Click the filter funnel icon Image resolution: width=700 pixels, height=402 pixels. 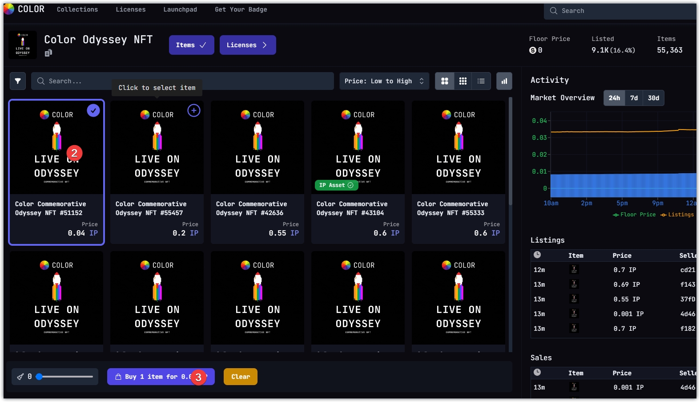coord(18,81)
